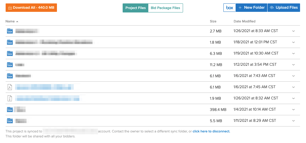
Task: Click the PDF file icon in the 6.1 MB row
Action: click(10, 87)
